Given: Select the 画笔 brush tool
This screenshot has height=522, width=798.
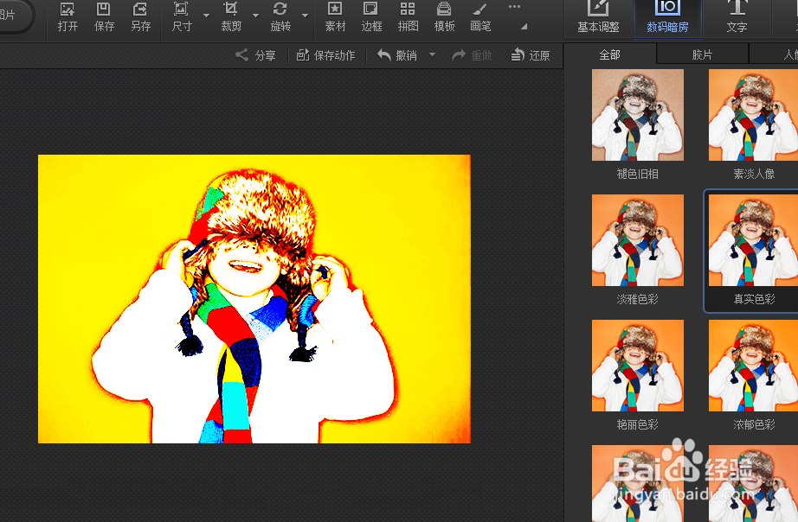Looking at the screenshot, I should (x=479, y=16).
